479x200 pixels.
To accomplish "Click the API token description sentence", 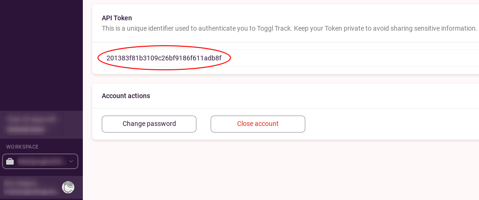I will click(x=289, y=29).
